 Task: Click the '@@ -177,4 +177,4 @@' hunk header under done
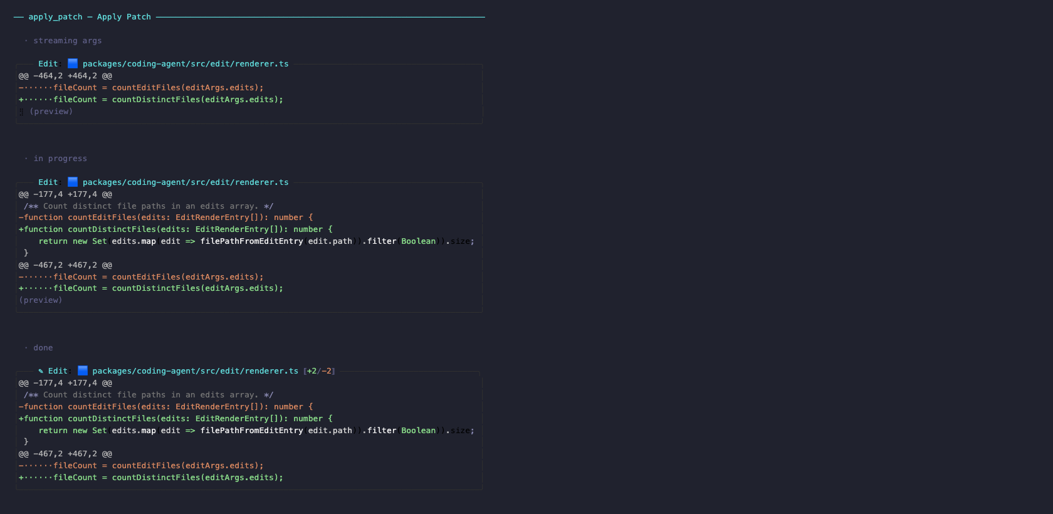[x=65, y=383]
